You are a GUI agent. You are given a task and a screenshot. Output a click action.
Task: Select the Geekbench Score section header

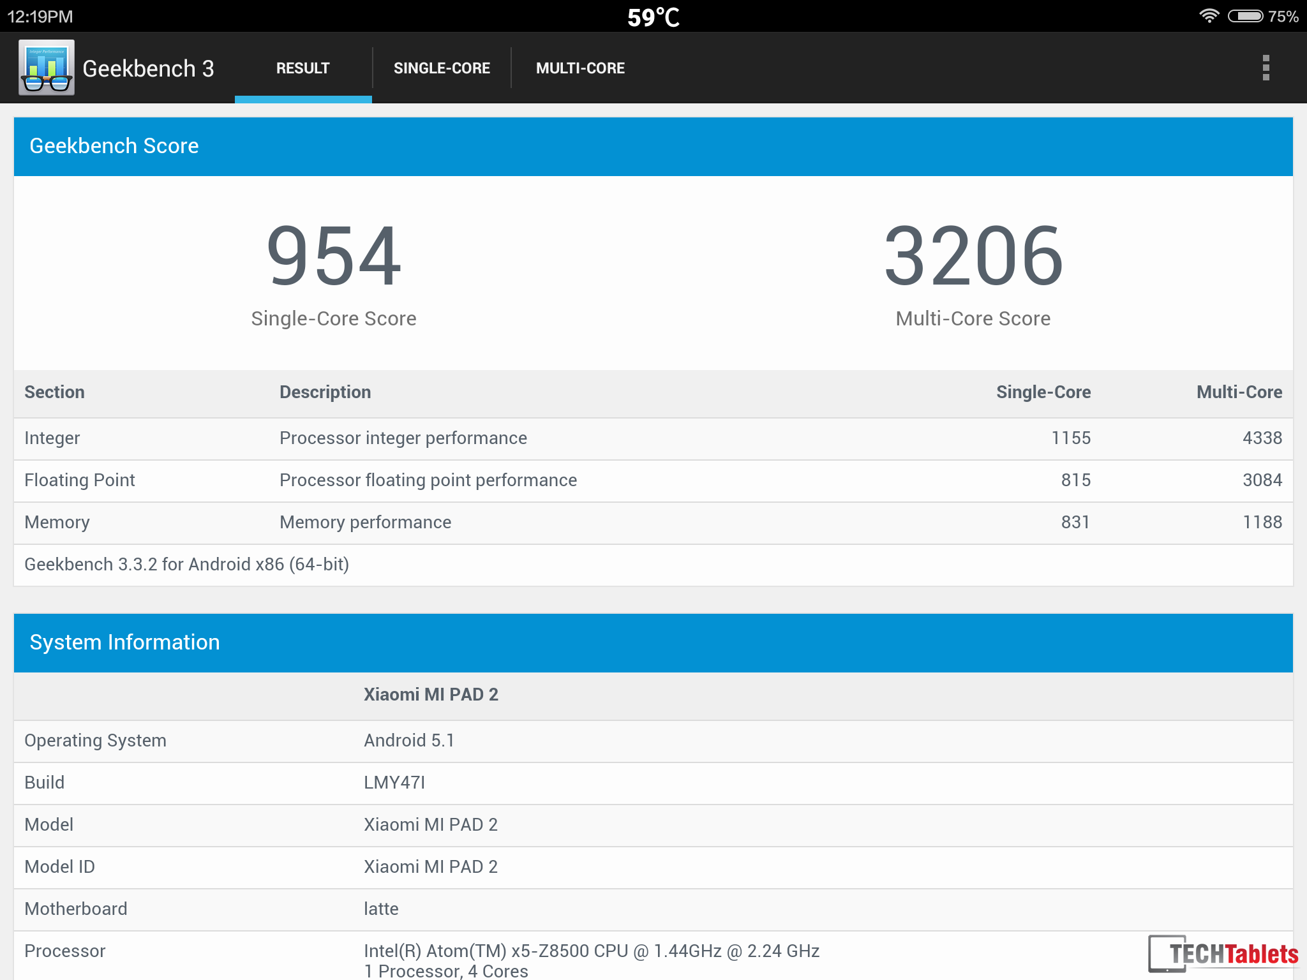click(x=653, y=146)
